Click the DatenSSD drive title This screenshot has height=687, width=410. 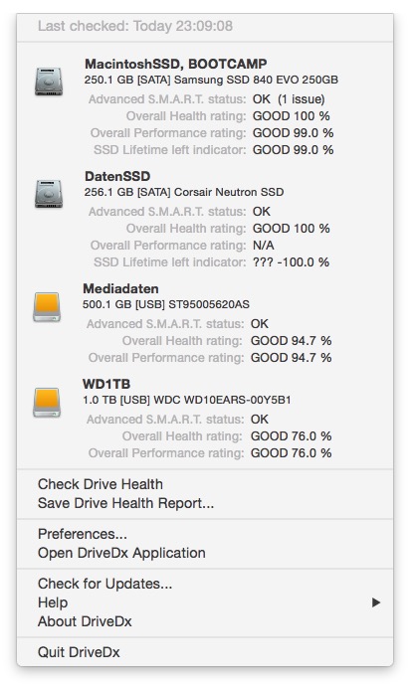tap(117, 176)
